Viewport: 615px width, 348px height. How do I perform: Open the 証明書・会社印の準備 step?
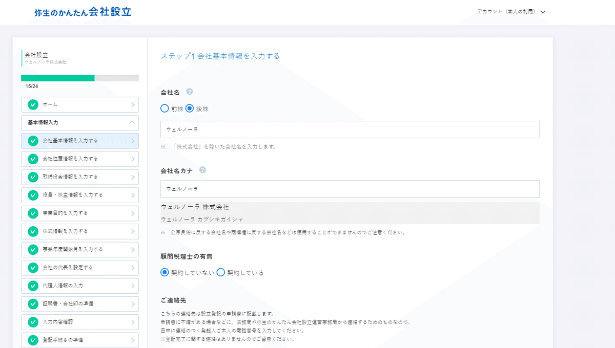pyautogui.click(x=79, y=303)
